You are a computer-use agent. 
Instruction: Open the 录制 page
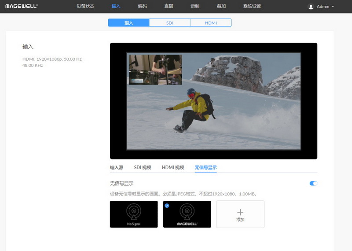coord(195,7)
